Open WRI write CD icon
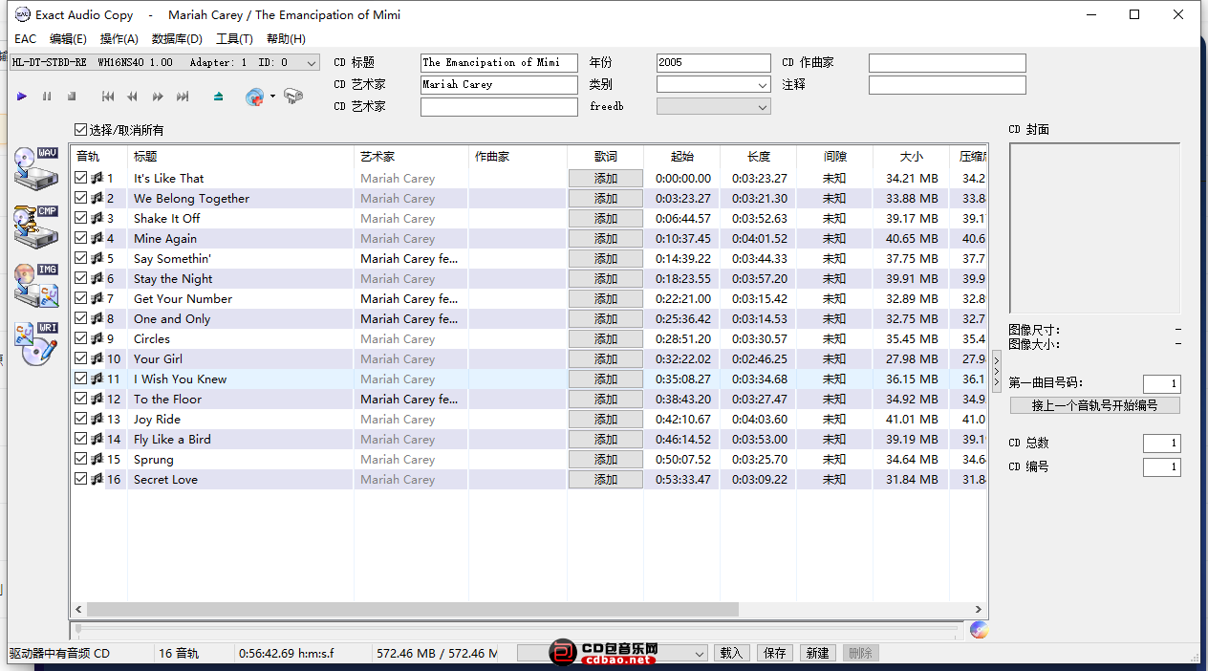 [36, 344]
